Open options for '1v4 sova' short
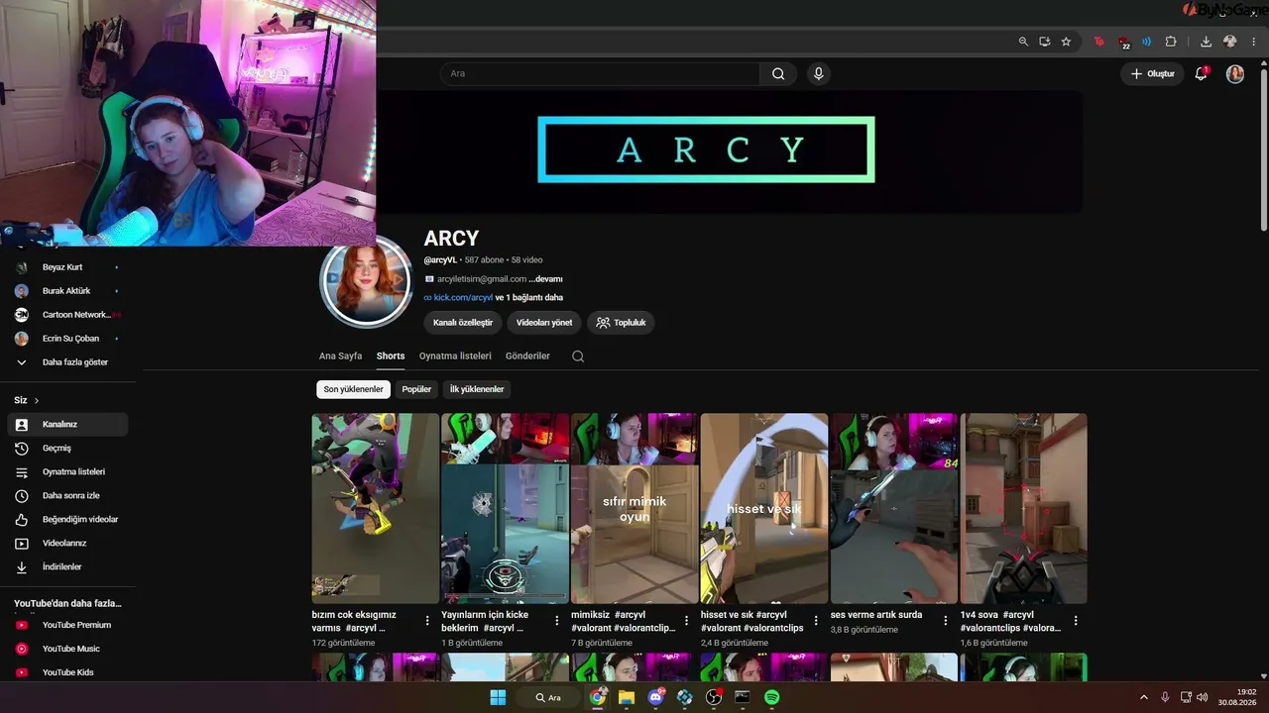 coord(1076,621)
